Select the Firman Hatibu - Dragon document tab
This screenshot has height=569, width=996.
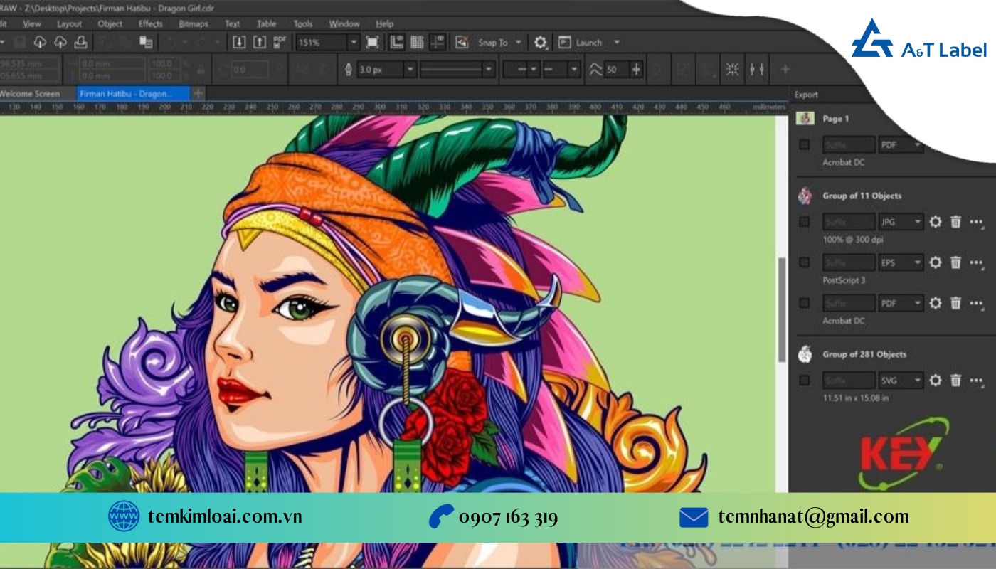[x=133, y=94]
